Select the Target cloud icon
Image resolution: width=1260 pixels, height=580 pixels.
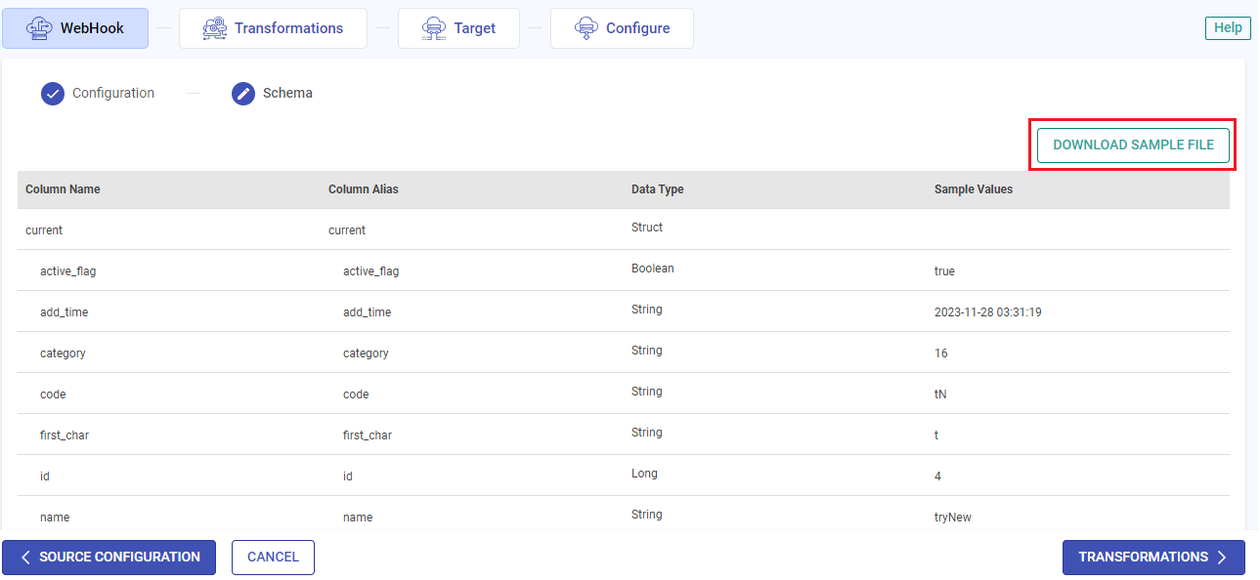[x=434, y=27]
